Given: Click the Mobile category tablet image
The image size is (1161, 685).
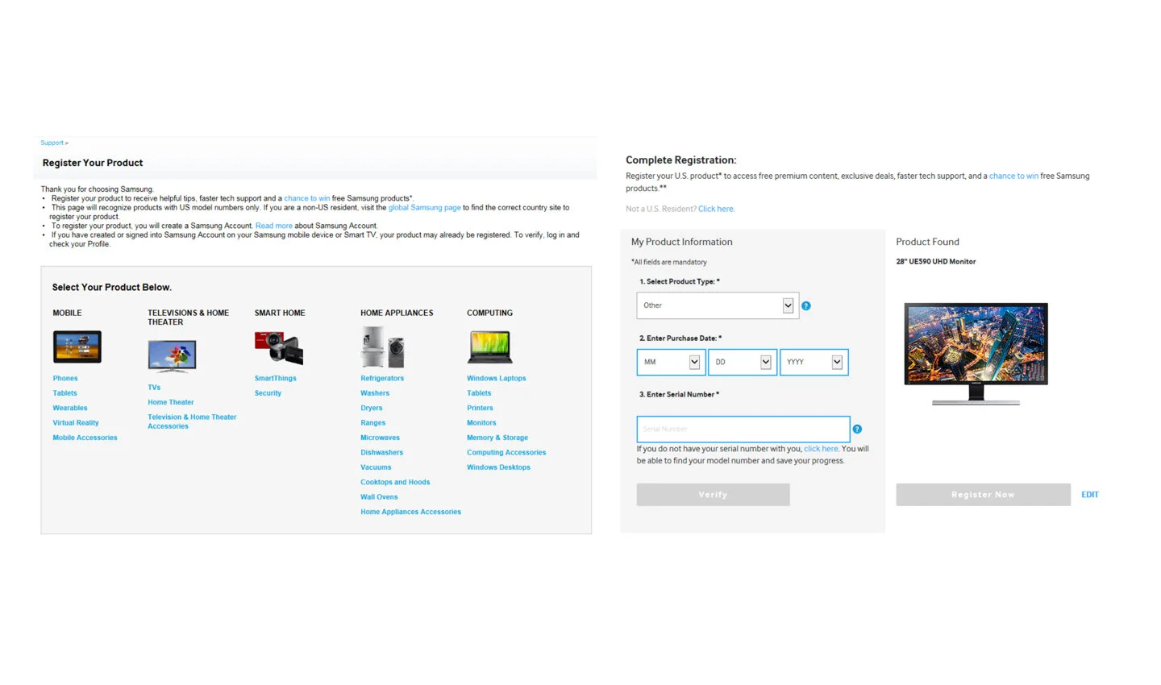Looking at the screenshot, I should 77,347.
